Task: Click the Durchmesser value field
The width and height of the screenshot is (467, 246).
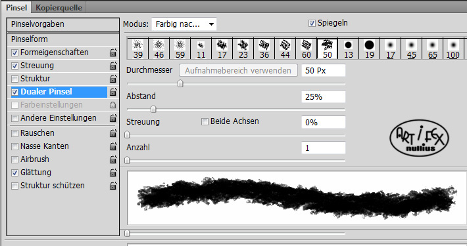Action: click(x=324, y=71)
